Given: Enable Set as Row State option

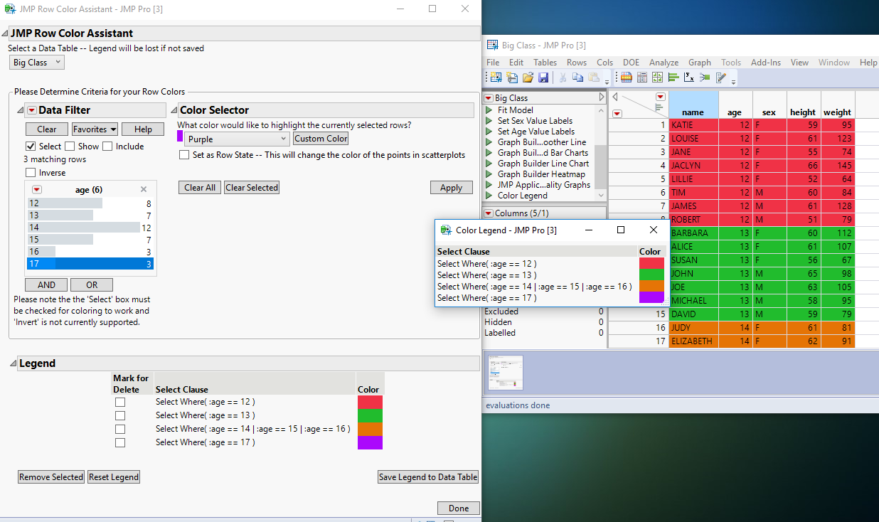Looking at the screenshot, I should coord(184,154).
